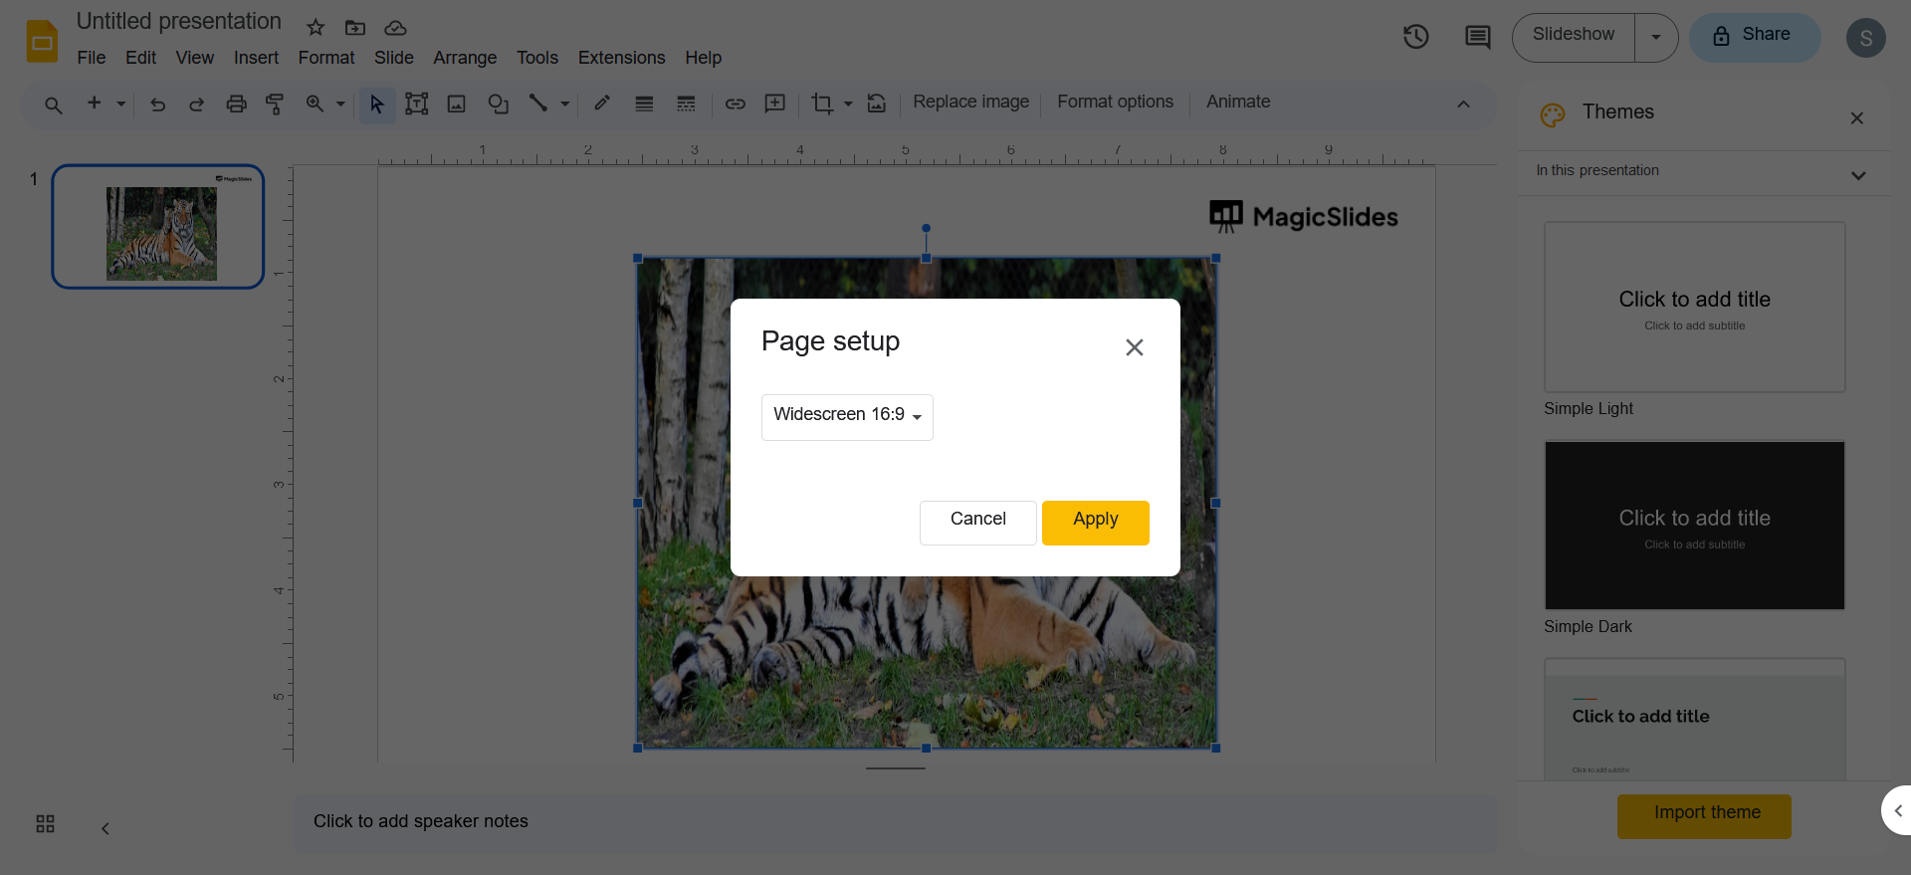The width and height of the screenshot is (1911, 875).
Task: Collapse the filmstrip panel arrow
Action: coord(106,828)
